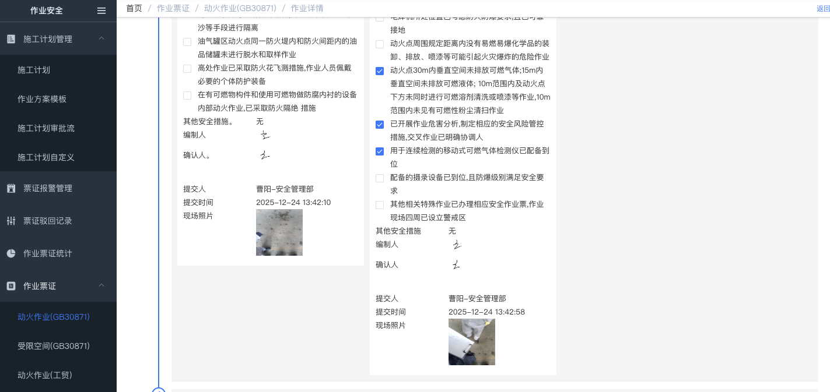Check 配备的摄录设备已到位 checkbox
Viewport: 830px width, 392px height.
[x=380, y=178]
